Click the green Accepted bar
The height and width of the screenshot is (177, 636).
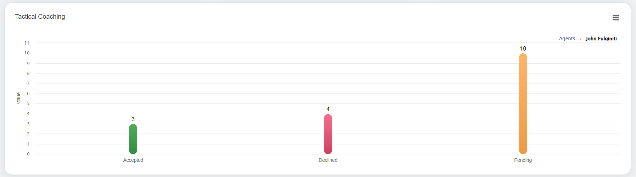click(133, 139)
